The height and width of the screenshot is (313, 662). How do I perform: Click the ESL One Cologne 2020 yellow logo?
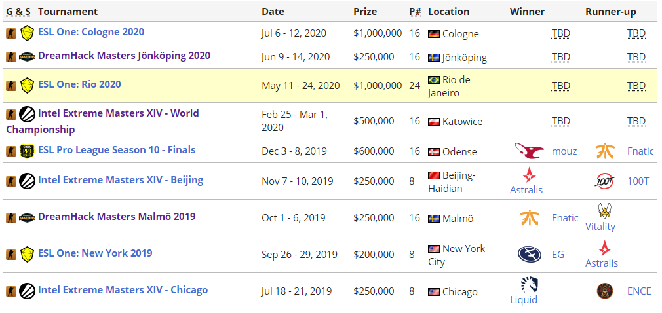pyautogui.click(x=27, y=32)
